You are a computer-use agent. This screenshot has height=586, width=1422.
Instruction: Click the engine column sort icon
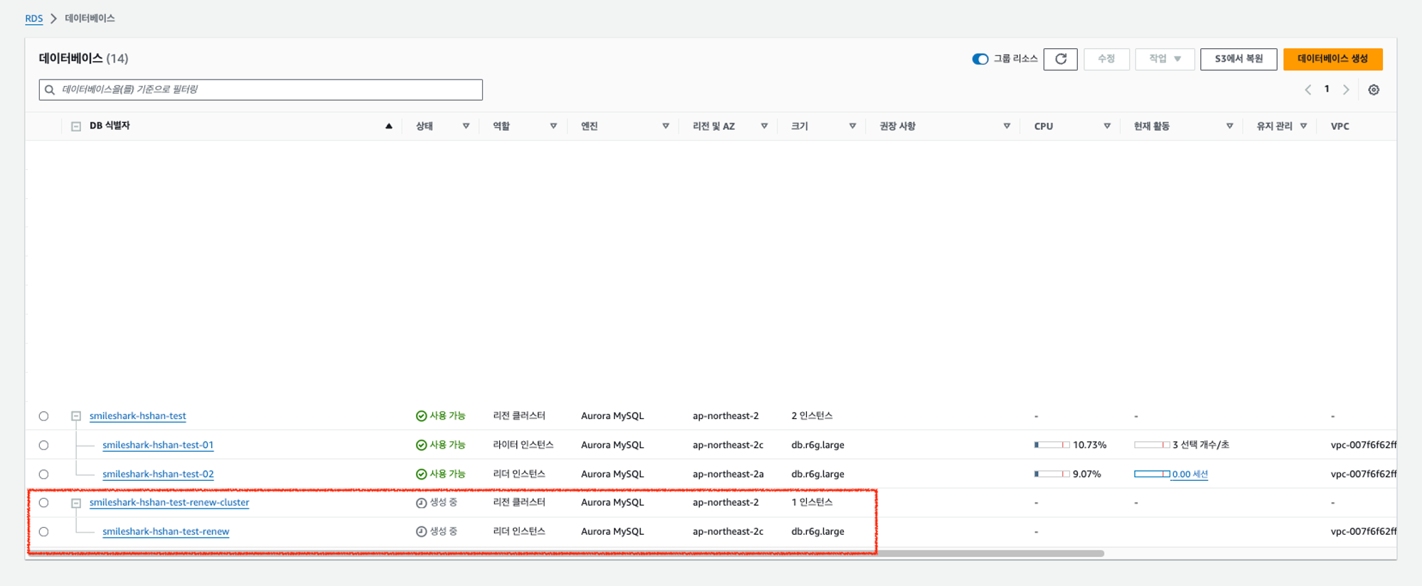pos(665,126)
